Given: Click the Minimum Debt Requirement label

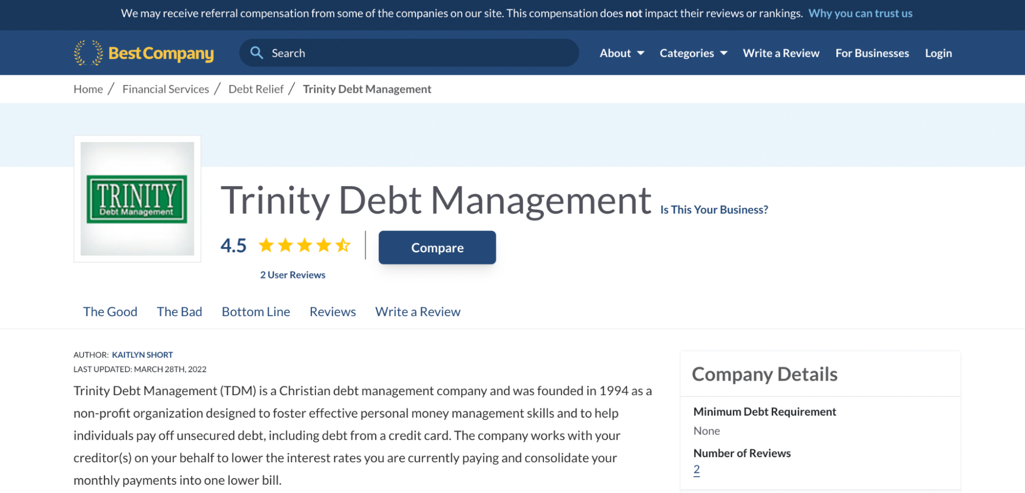Looking at the screenshot, I should tap(765, 412).
